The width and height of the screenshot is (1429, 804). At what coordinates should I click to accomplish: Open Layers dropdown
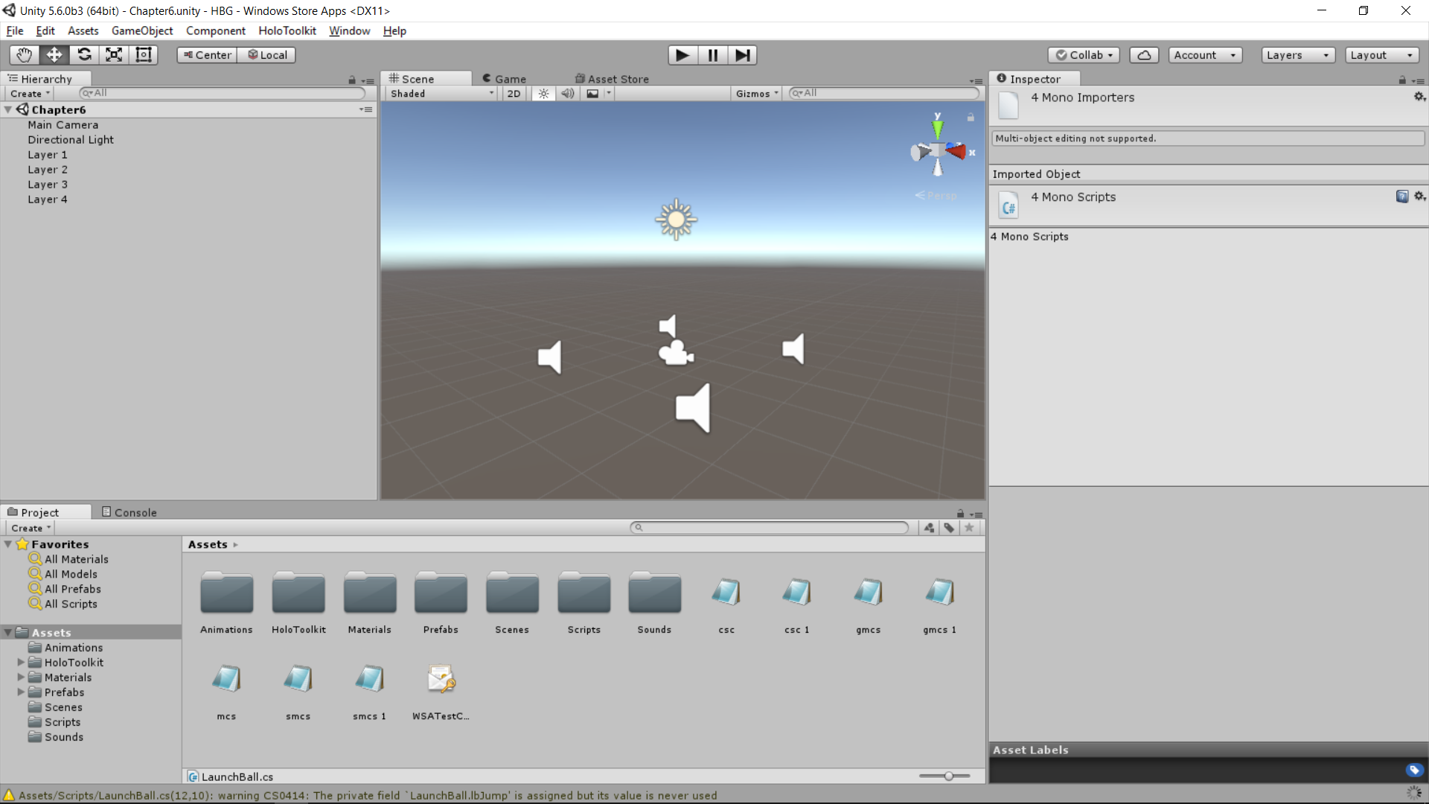coord(1298,55)
